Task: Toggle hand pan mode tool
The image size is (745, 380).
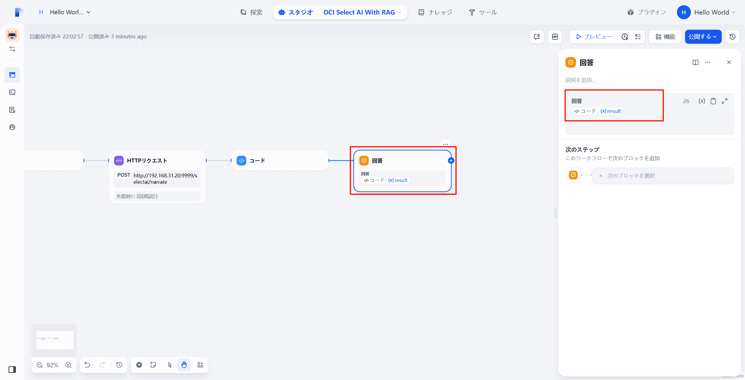Action: pos(184,365)
